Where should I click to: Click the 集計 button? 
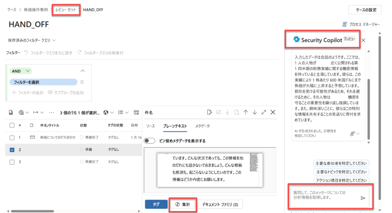coord(183,205)
